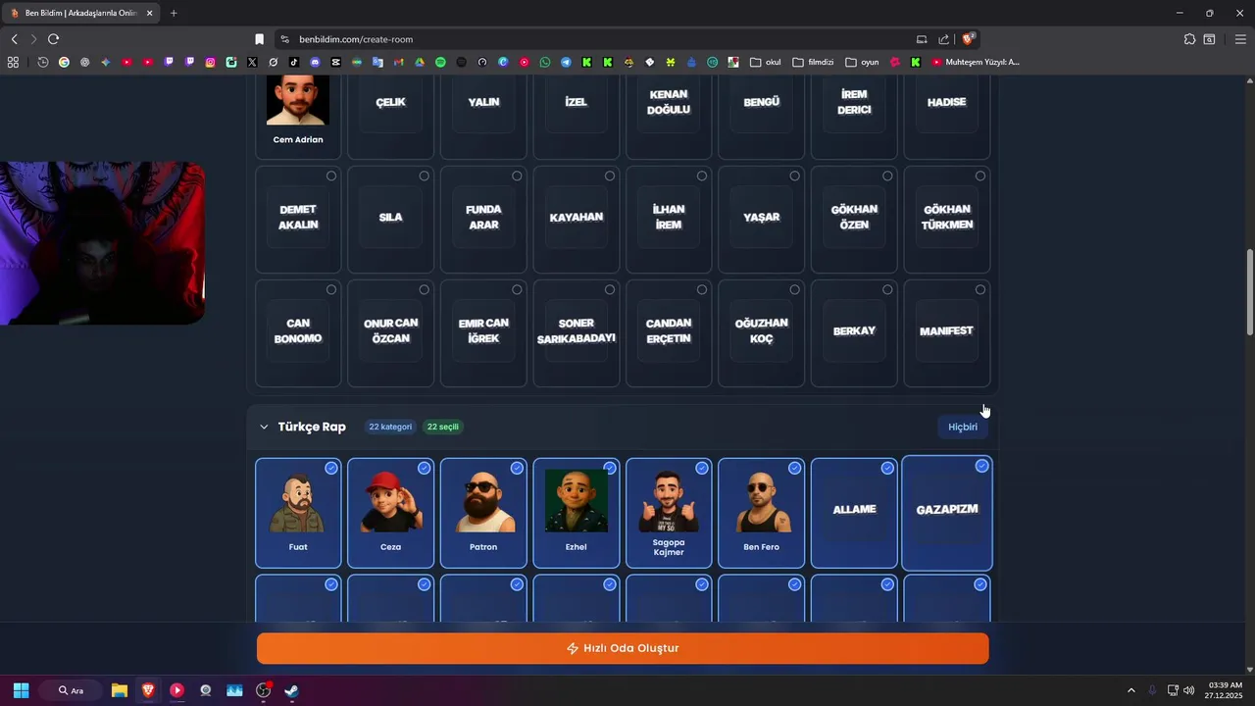Open the taskbar clock and date
The image size is (1255, 706).
[x=1225, y=690]
